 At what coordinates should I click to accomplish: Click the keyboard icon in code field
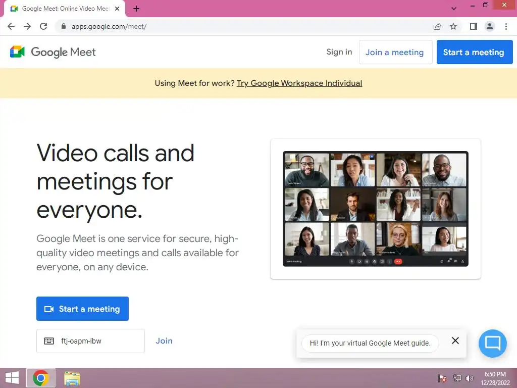coord(49,341)
